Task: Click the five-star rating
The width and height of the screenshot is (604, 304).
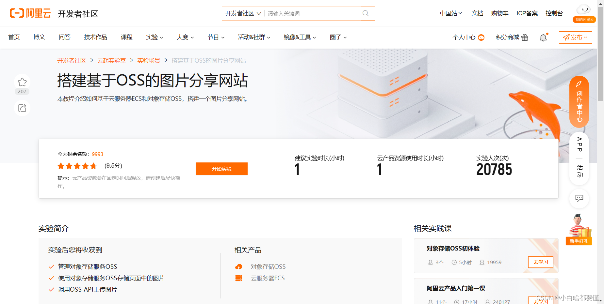Action: pos(77,166)
